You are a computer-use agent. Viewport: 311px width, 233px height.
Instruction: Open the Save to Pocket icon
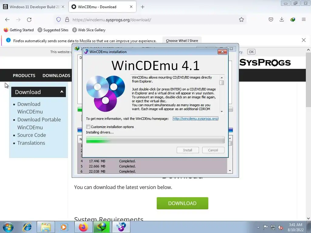271,20
